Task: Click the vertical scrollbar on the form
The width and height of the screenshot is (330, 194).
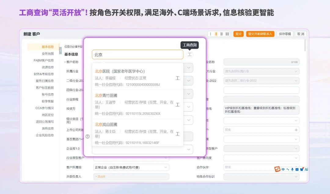Action: (x=305, y=46)
